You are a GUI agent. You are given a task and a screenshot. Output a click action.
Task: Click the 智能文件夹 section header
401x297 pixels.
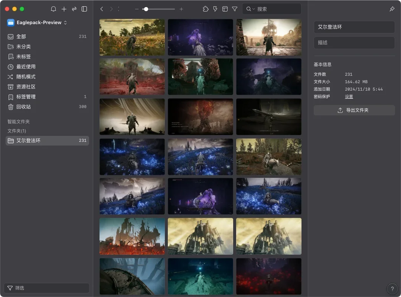point(19,121)
